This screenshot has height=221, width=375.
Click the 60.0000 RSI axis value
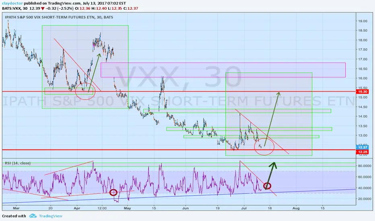pyautogui.click(x=365, y=177)
